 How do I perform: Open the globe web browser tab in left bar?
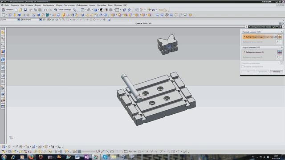pyautogui.click(x=3, y=60)
